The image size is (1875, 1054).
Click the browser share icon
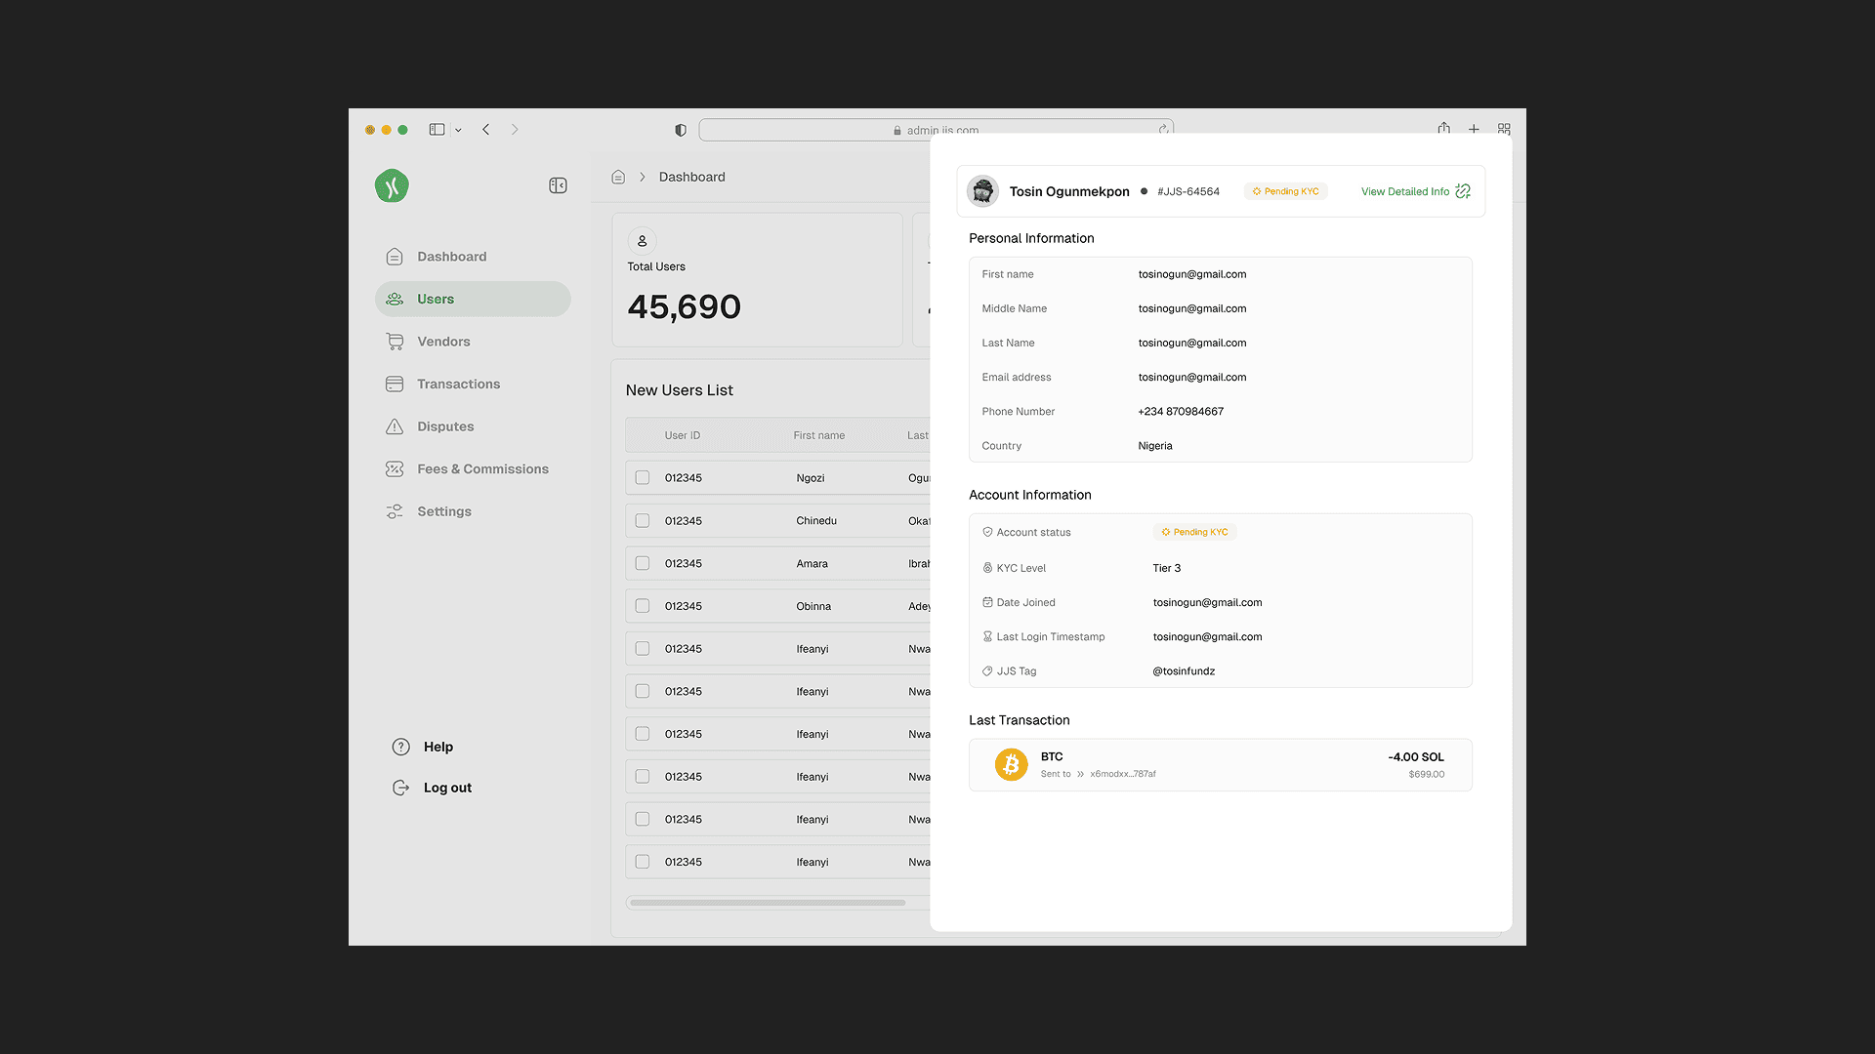pos(1443,129)
